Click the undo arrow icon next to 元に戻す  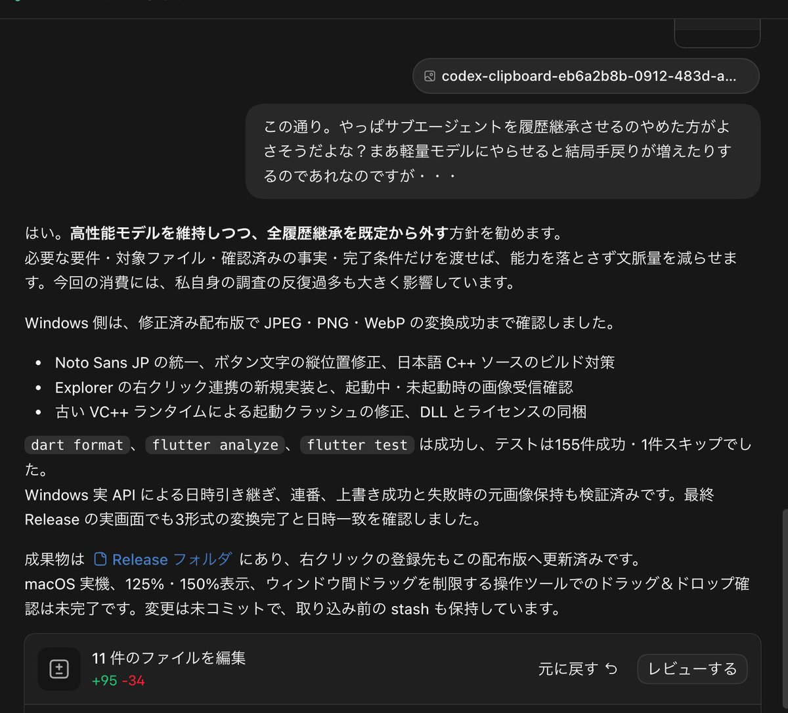click(611, 669)
